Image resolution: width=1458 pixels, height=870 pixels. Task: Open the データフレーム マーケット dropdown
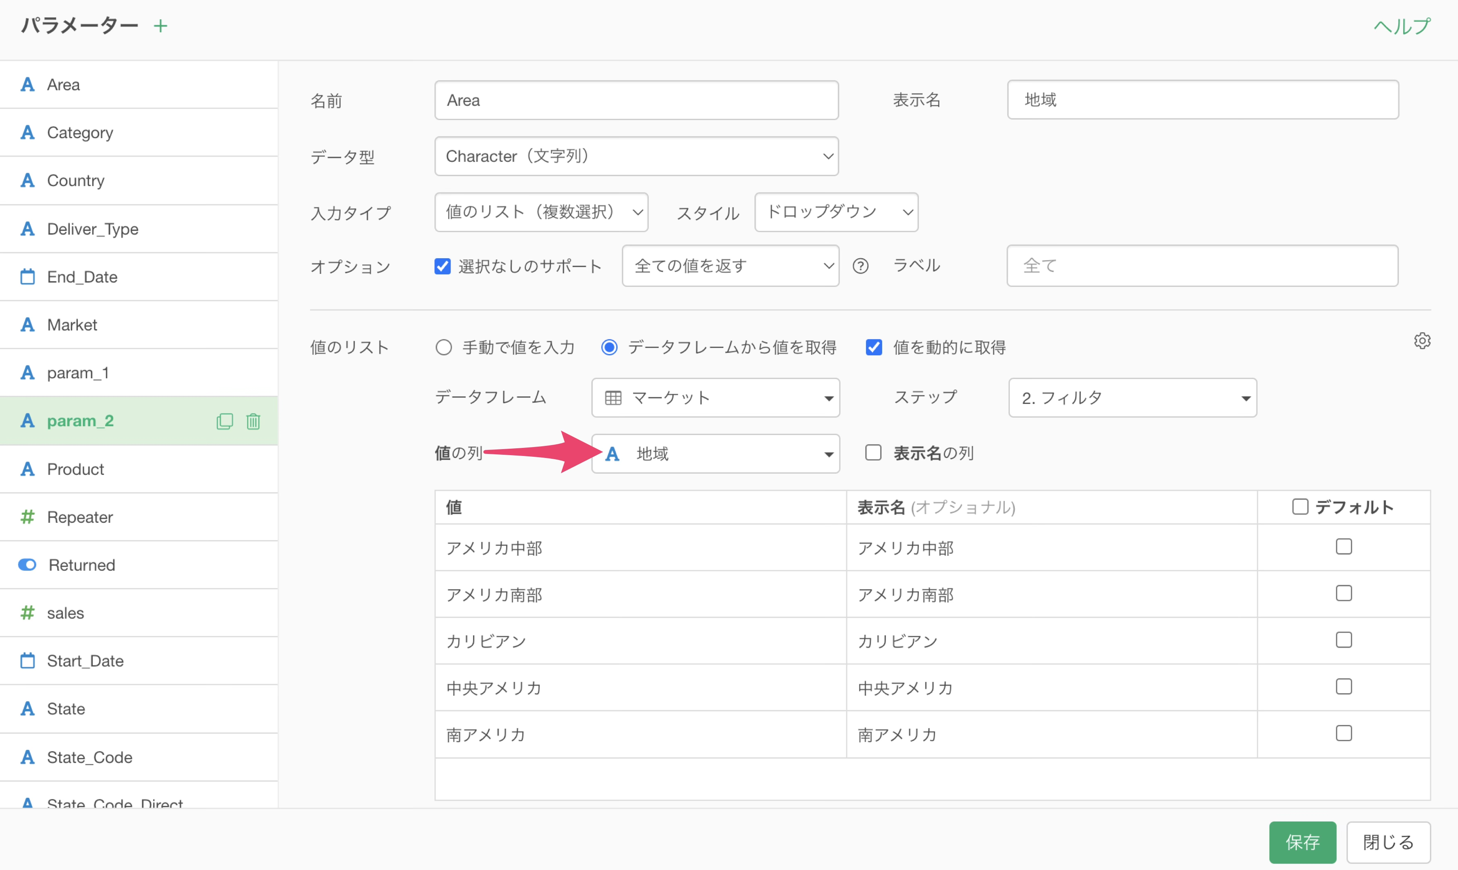click(715, 398)
